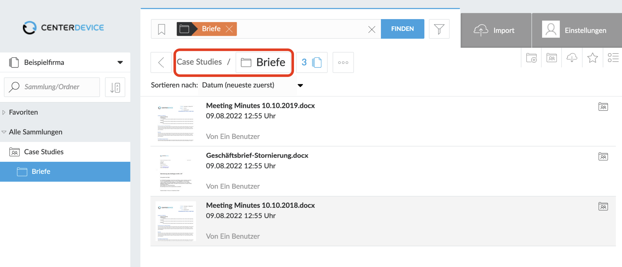Viewport: 622px width, 267px height.
Task: Click sharing icon for Meeting Minutes 10.10.2019
Action: coord(603,107)
